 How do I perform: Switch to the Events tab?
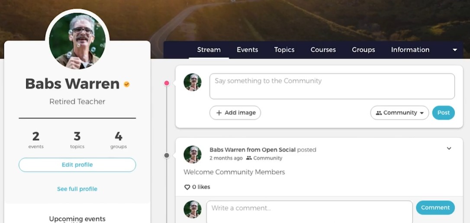(x=247, y=50)
